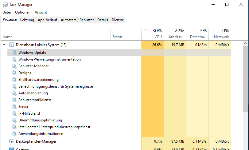Switch to the Prozesse tab
249x150 pixels.
(x=10, y=19)
